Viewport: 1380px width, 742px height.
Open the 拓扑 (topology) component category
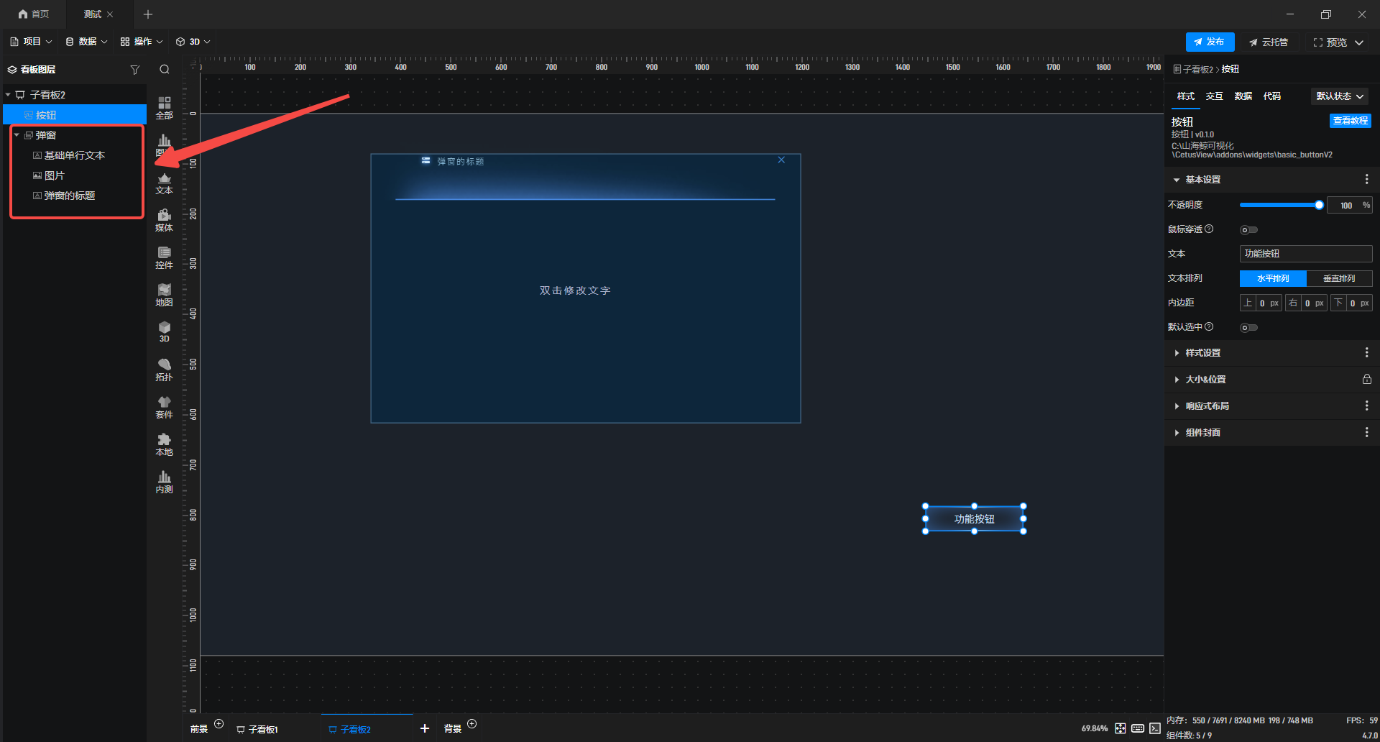pos(164,370)
